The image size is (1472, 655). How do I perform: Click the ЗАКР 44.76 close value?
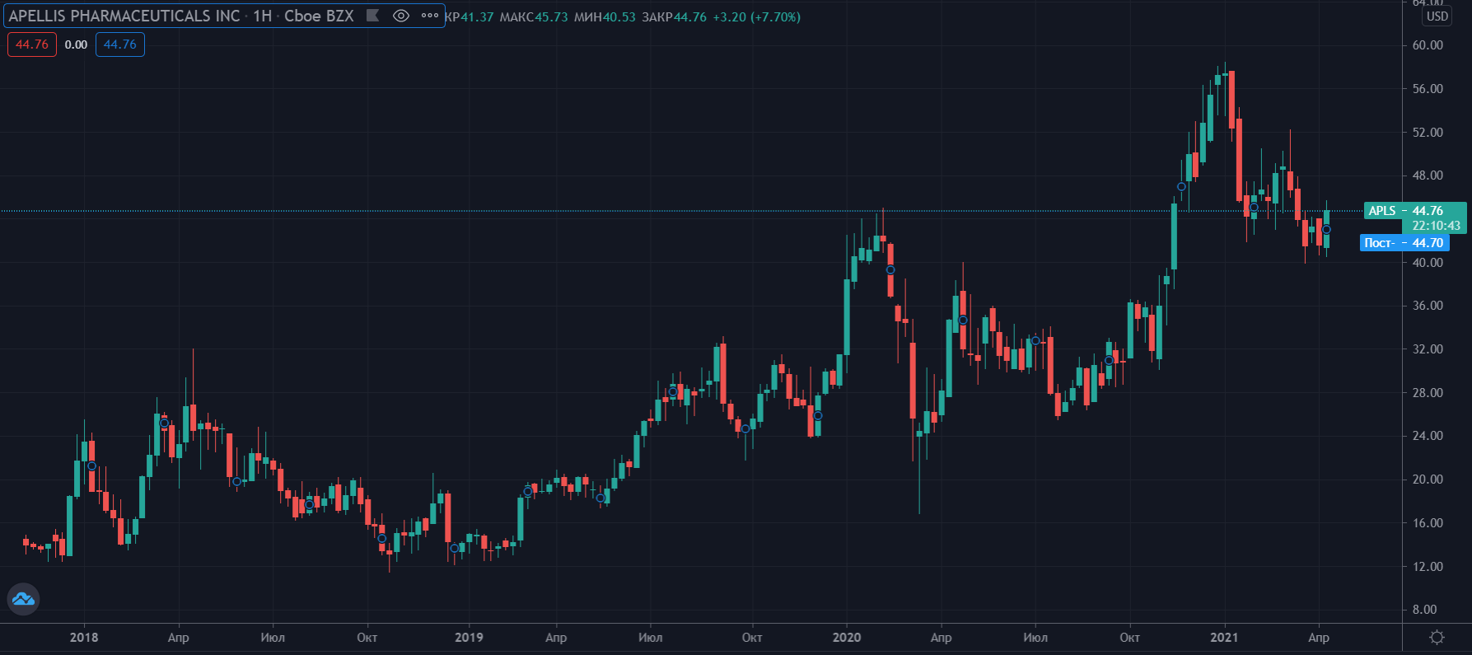click(674, 16)
